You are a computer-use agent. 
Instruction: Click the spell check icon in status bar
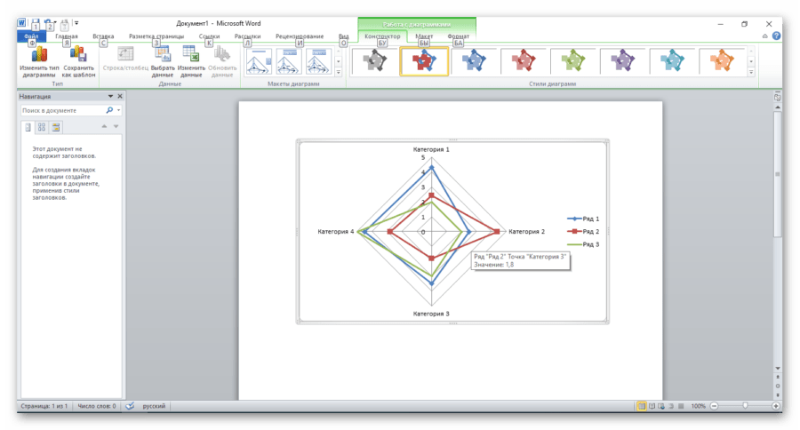(130, 405)
